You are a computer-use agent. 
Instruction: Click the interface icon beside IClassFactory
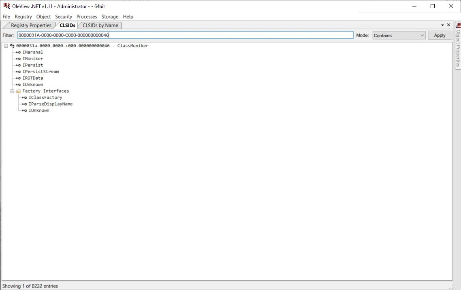click(24, 97)
